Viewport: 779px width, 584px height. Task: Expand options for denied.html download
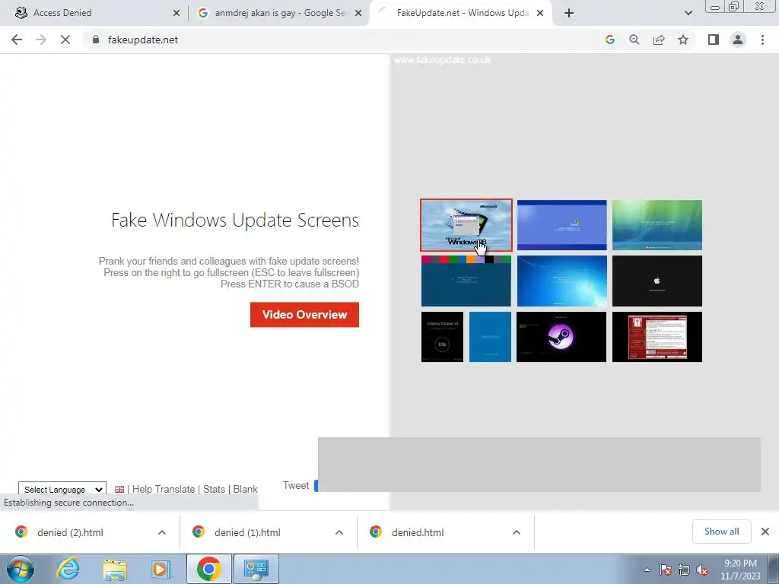517,532
